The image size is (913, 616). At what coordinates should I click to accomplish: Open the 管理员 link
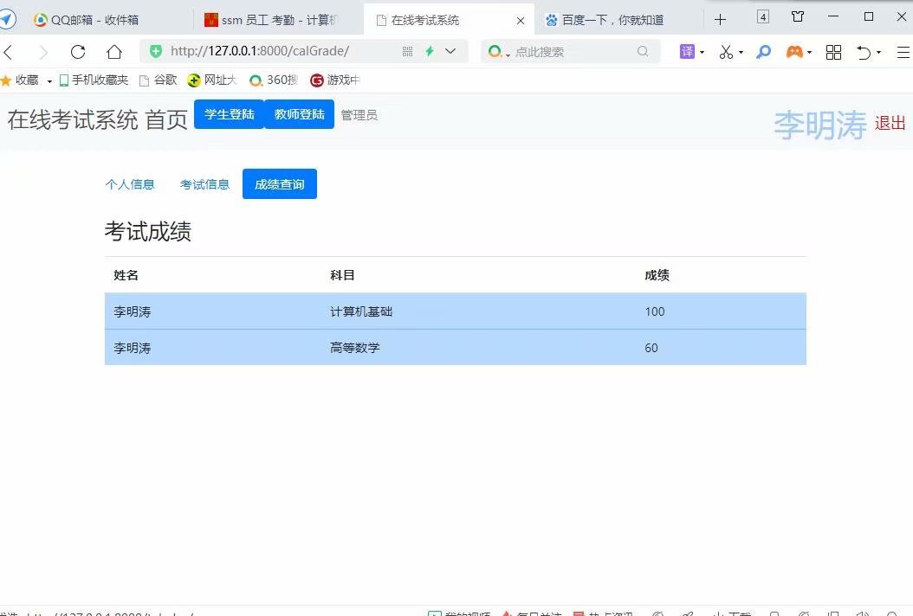pyautogui.click(x=359, y=115)
